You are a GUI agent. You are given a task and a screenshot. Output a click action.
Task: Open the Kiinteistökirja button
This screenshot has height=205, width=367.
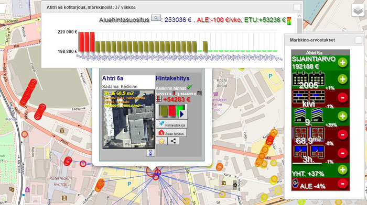click(x=171, y=124)
